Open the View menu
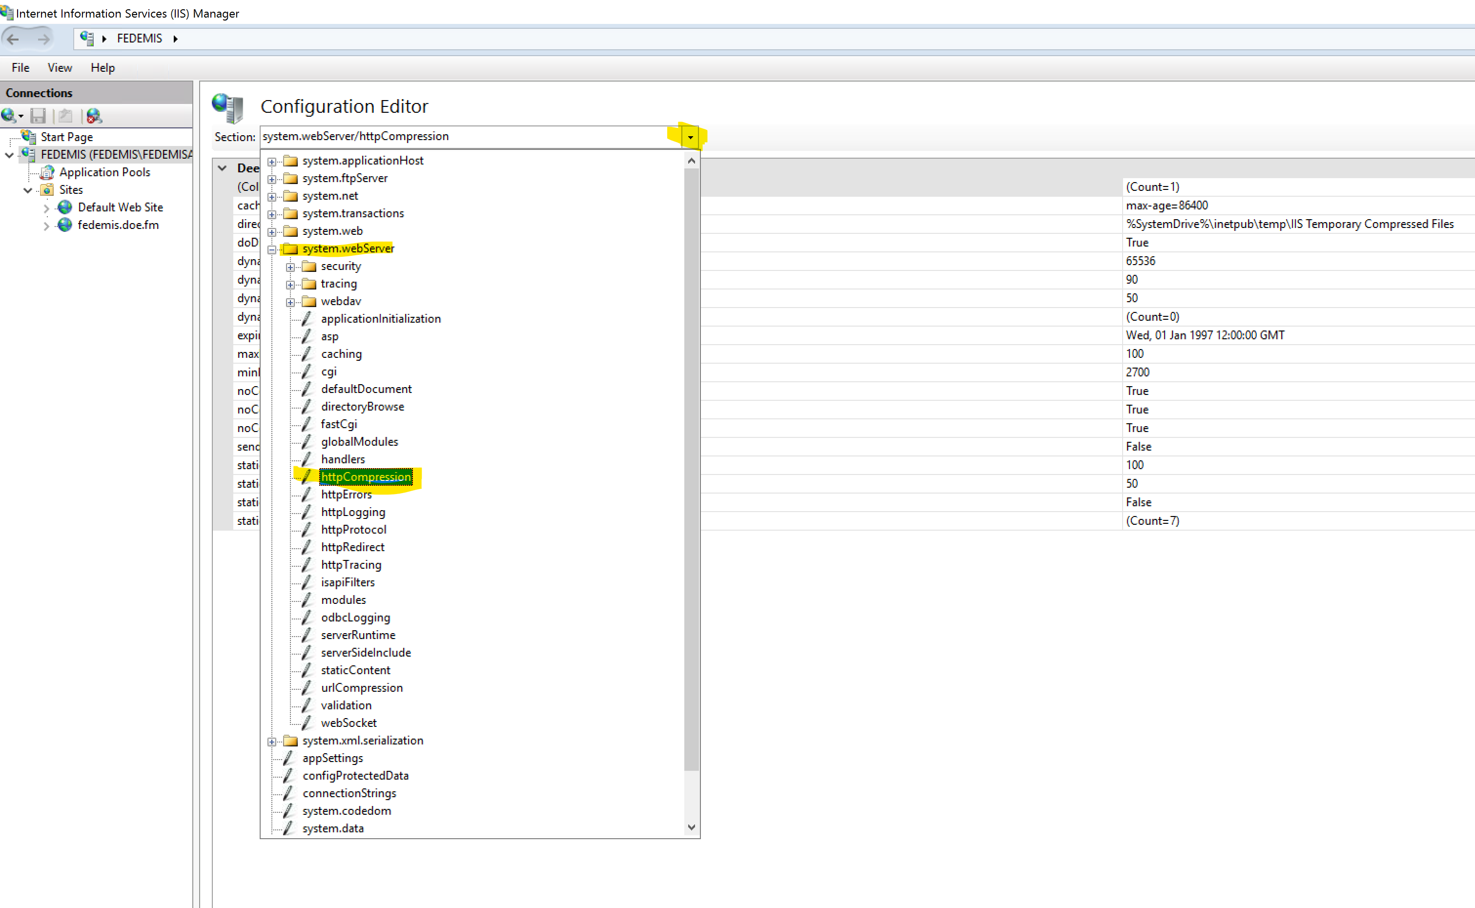The height and width of the screenshot is (908, 1475). pyautogui.click(x=60, y=68)
